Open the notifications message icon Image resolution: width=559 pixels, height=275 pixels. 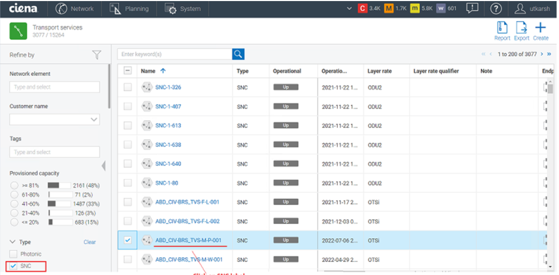point(473,8)
